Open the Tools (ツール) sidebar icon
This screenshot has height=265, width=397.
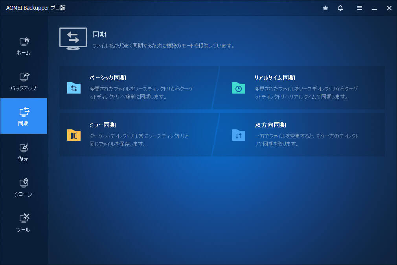click(x=24, y=218)
